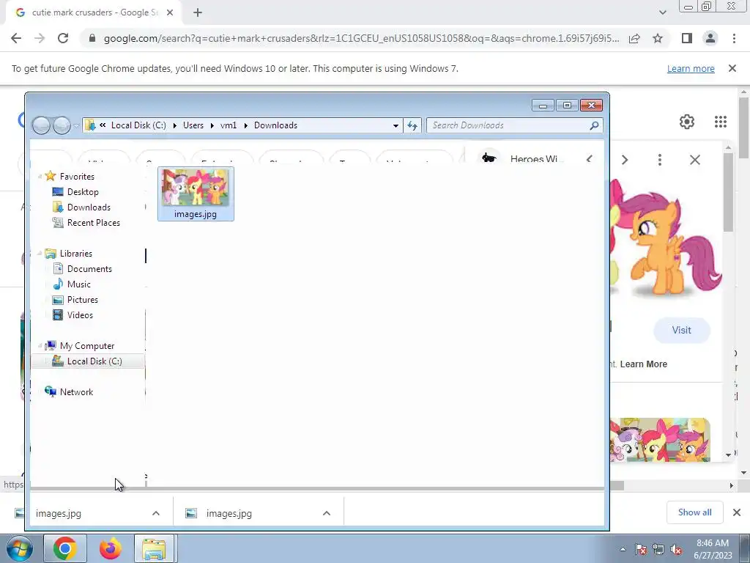Select images.jpg file in Downloads

(x=196, y=194)
